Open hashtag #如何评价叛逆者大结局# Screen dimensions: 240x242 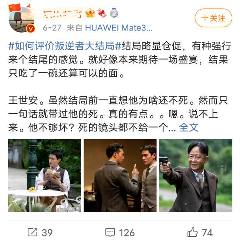coord(65,46)
